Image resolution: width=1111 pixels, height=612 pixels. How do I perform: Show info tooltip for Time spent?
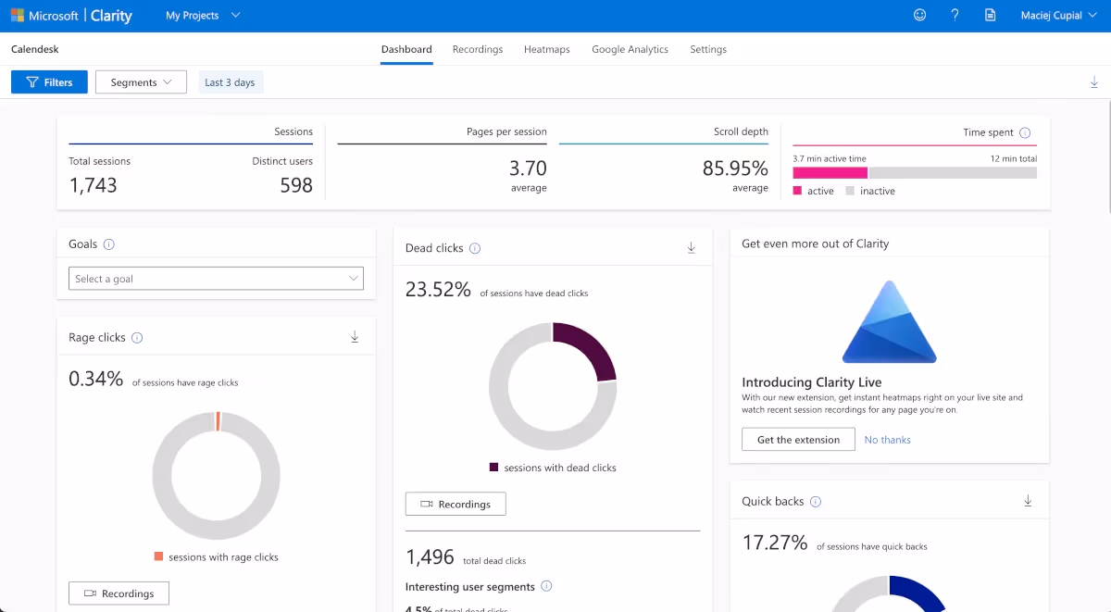(1025, 132)
